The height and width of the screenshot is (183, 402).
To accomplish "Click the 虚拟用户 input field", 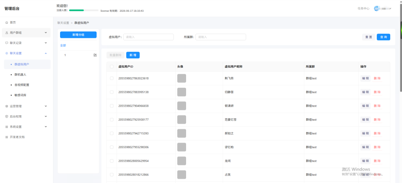I will click(148, 37).
